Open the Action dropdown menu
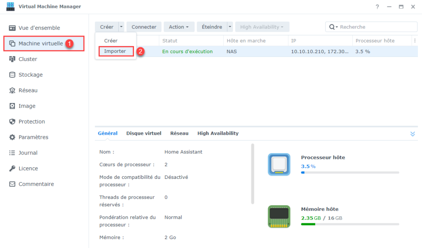 179,27
